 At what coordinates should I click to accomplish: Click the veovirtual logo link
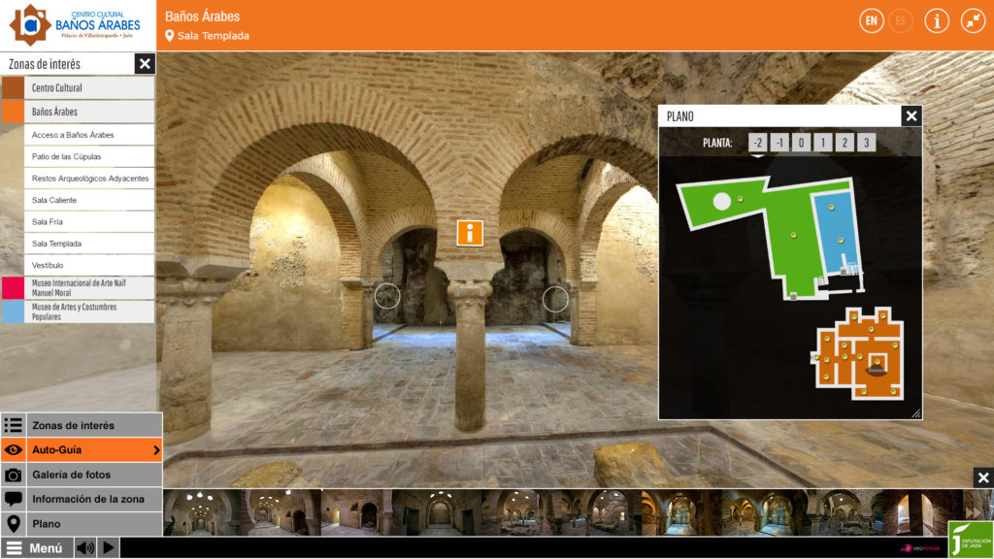click(x=920, y=548)
